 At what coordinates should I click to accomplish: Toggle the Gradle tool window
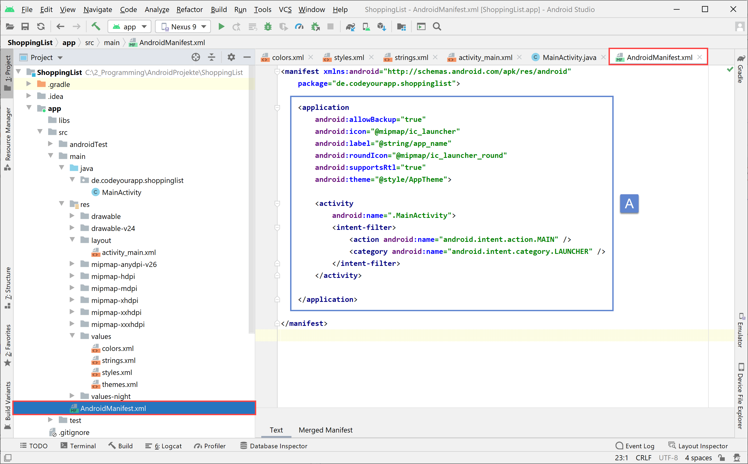pyautogui.click(x=741, y=69)
